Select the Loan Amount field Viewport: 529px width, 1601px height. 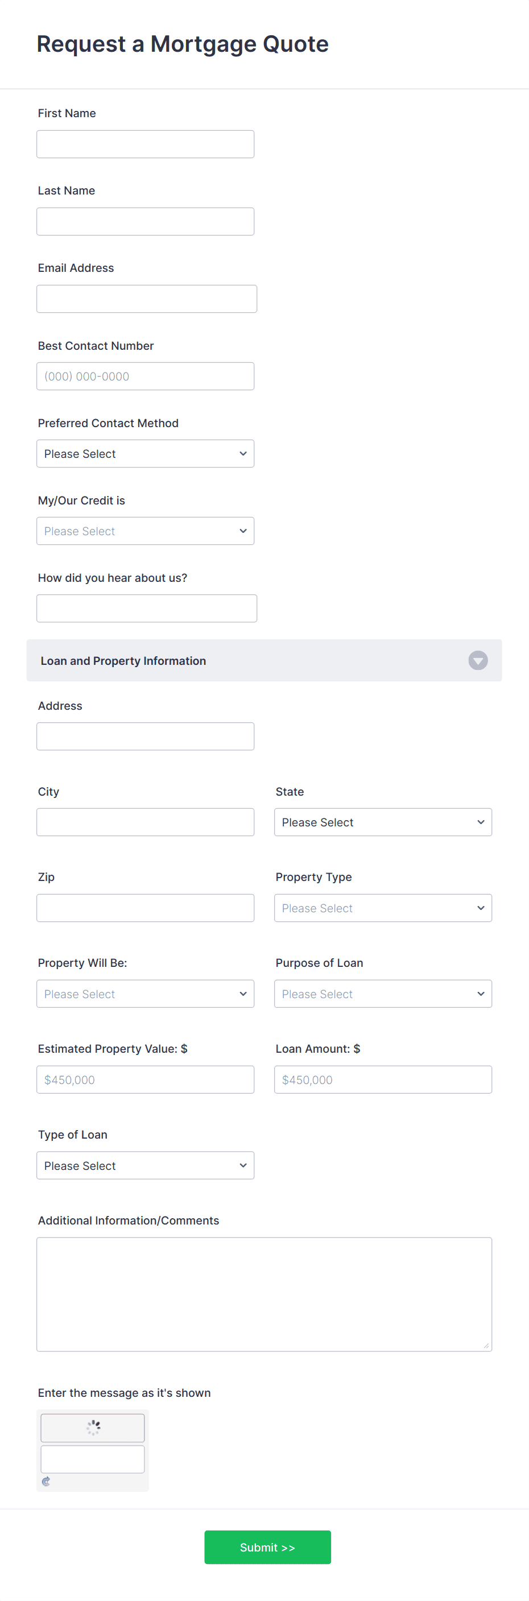(382, 1079)
